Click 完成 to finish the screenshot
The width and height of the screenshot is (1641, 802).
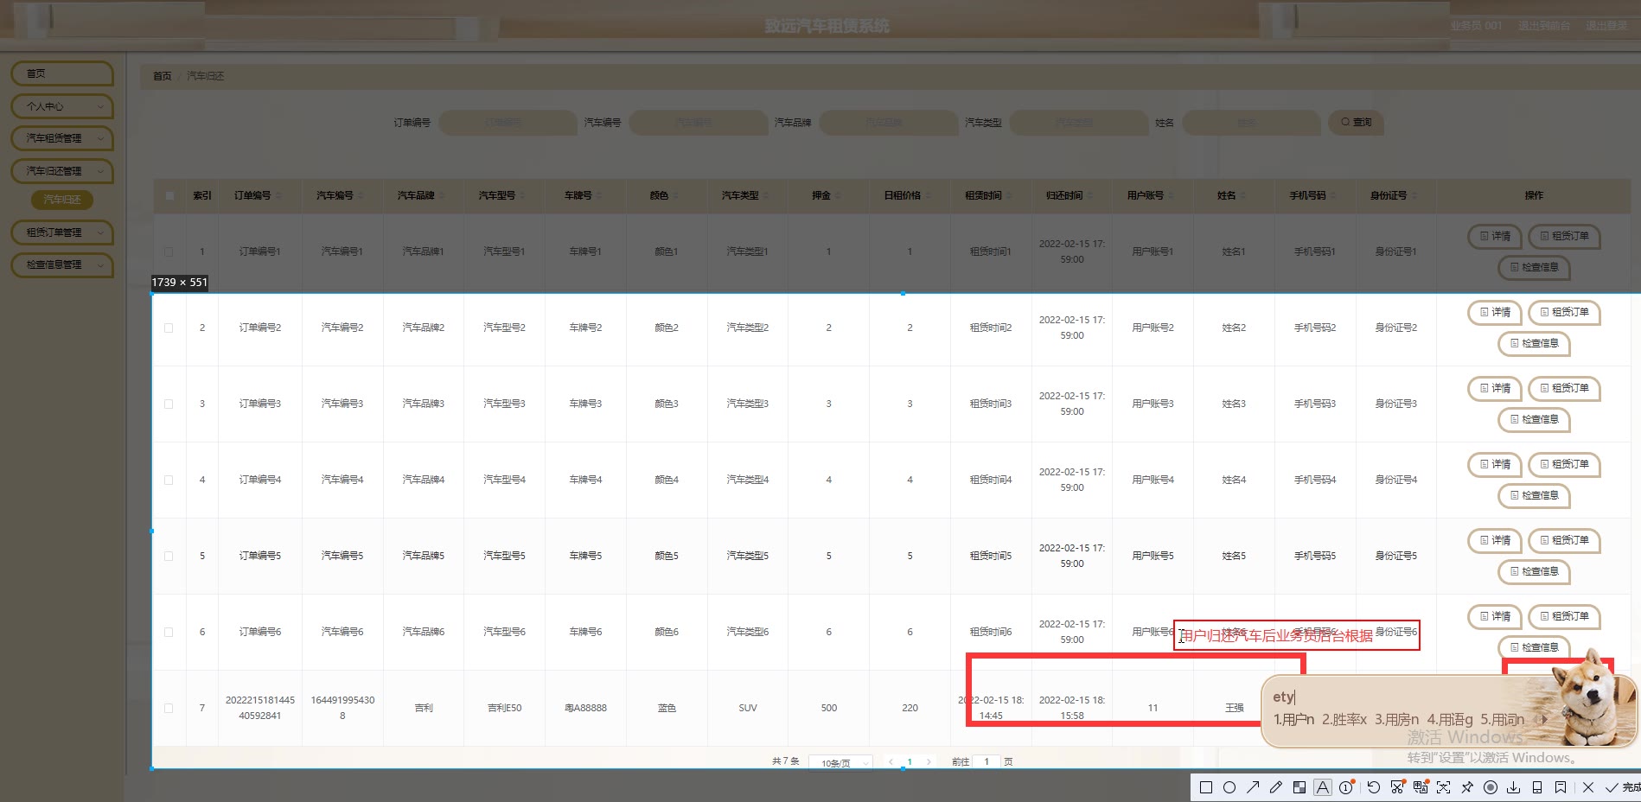tap(1624, 787)
